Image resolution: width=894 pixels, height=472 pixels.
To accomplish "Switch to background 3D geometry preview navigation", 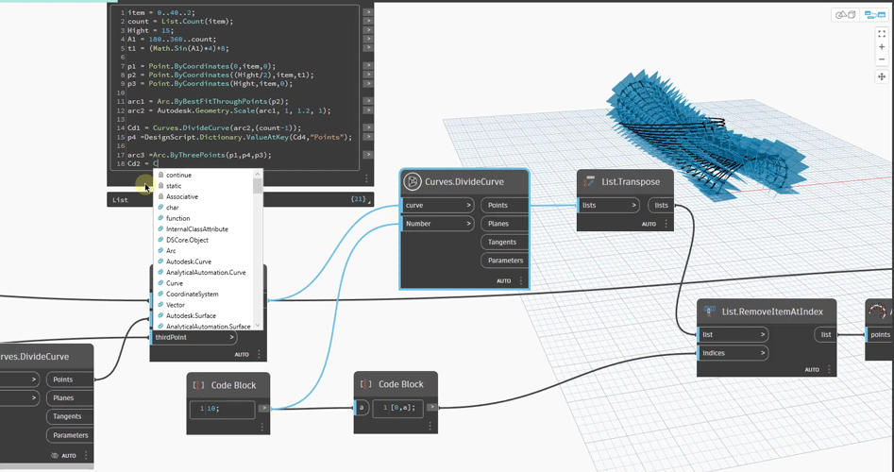I will click(x=846, y=15).
